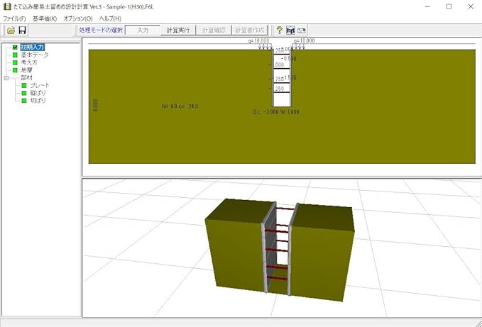Select the 部材 tree item label
482x327 pixels.
26,78
